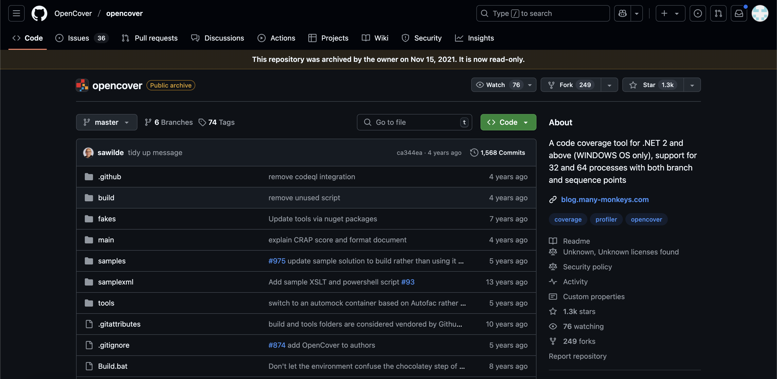View the 6 Branches link

[169, 122]
